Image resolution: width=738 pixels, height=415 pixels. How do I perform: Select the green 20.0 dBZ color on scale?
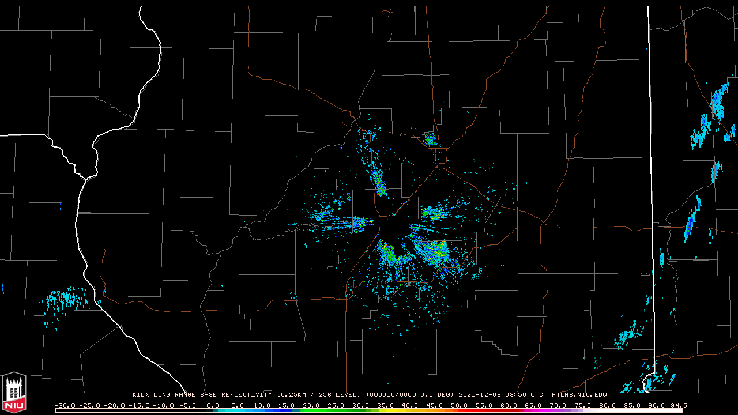310,410
